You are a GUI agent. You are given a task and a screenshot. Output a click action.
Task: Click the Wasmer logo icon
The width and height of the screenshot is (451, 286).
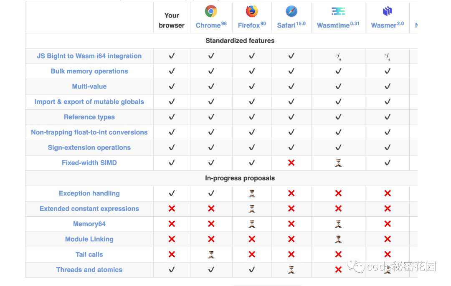tap(388, 11)
